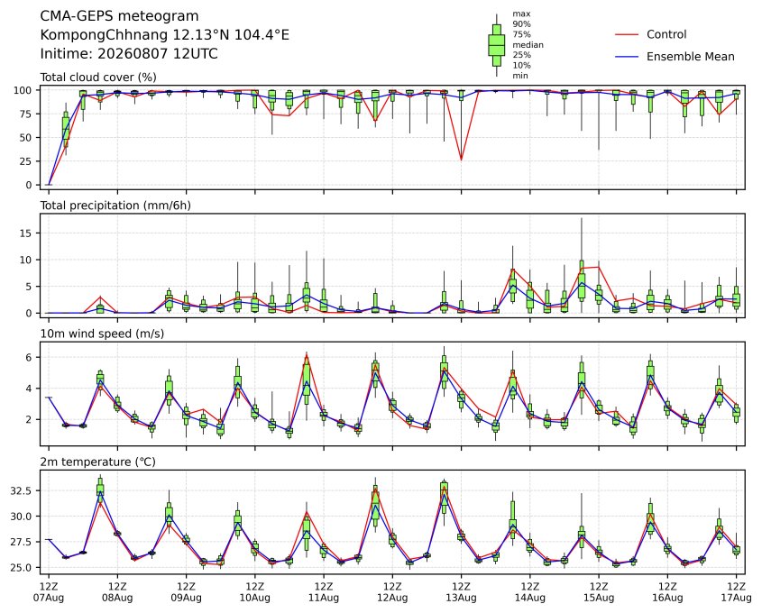This screenshot has width=762, height=613.
Task: Click the Total precipitation panel title
Action: click(115, 206)
